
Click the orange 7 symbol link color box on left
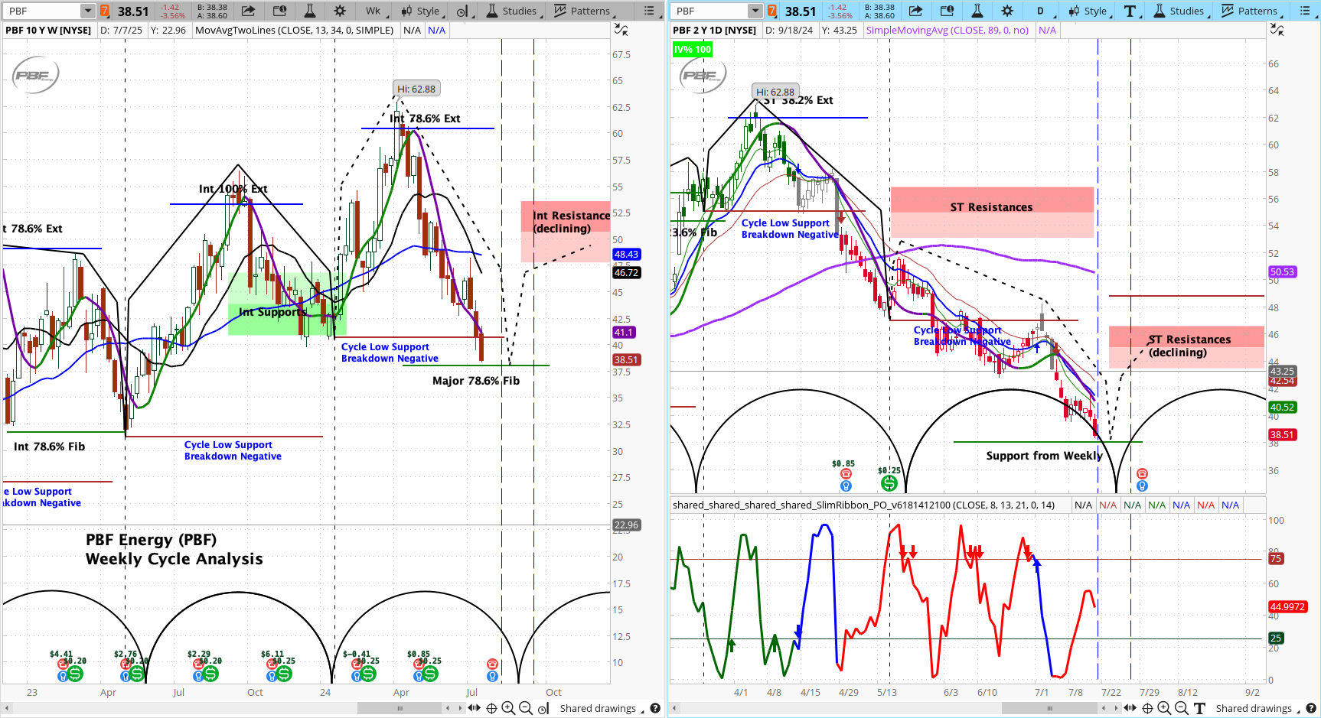[x=105, y=11]
